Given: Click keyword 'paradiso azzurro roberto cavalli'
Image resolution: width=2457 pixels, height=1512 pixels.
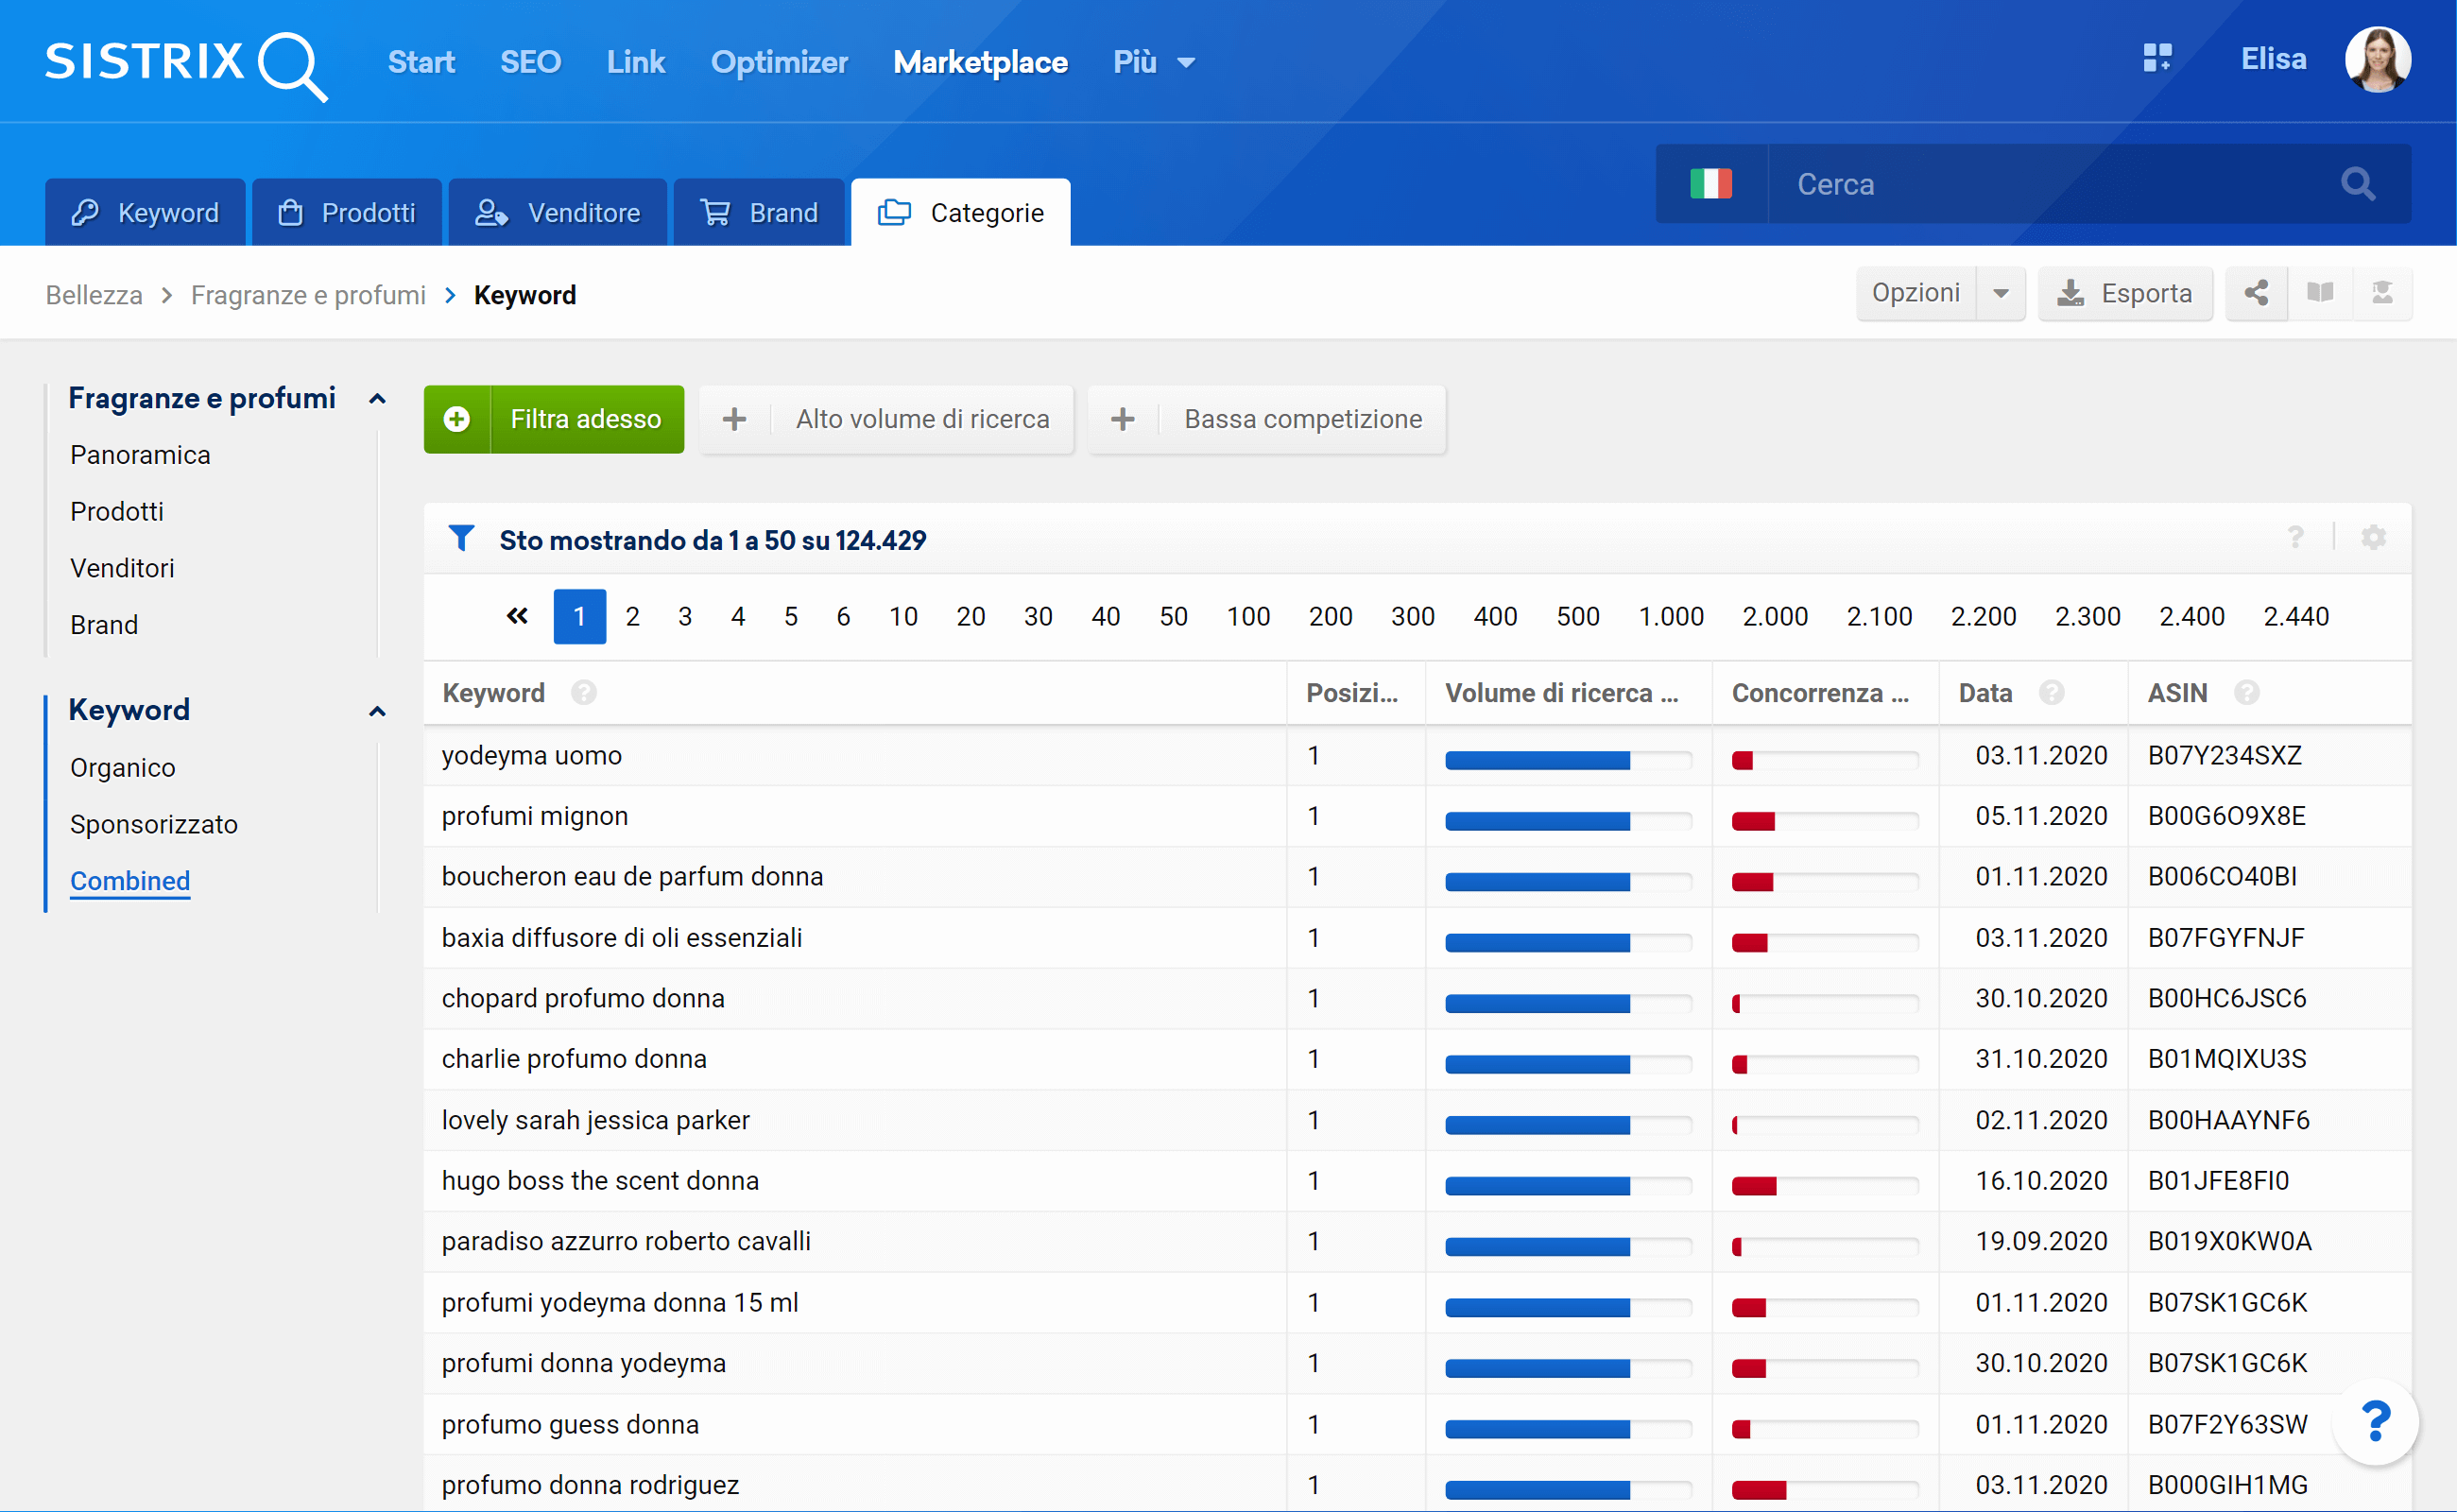Looking at the screenshot, I should coord(626,1241).
